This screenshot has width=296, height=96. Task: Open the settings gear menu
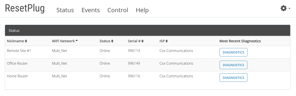point(283,8)
